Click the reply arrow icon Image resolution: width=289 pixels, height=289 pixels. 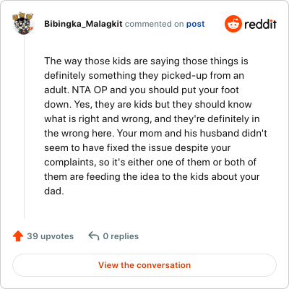point(94,236)
